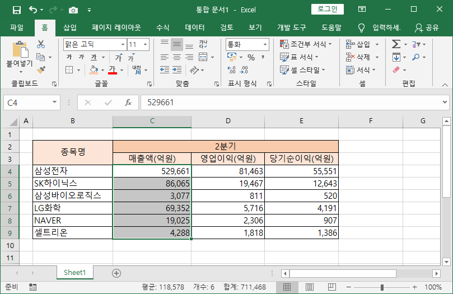The height and width of the screenshot is (294, 453).
Task: Toggle top align
Action: pos(165,44)
